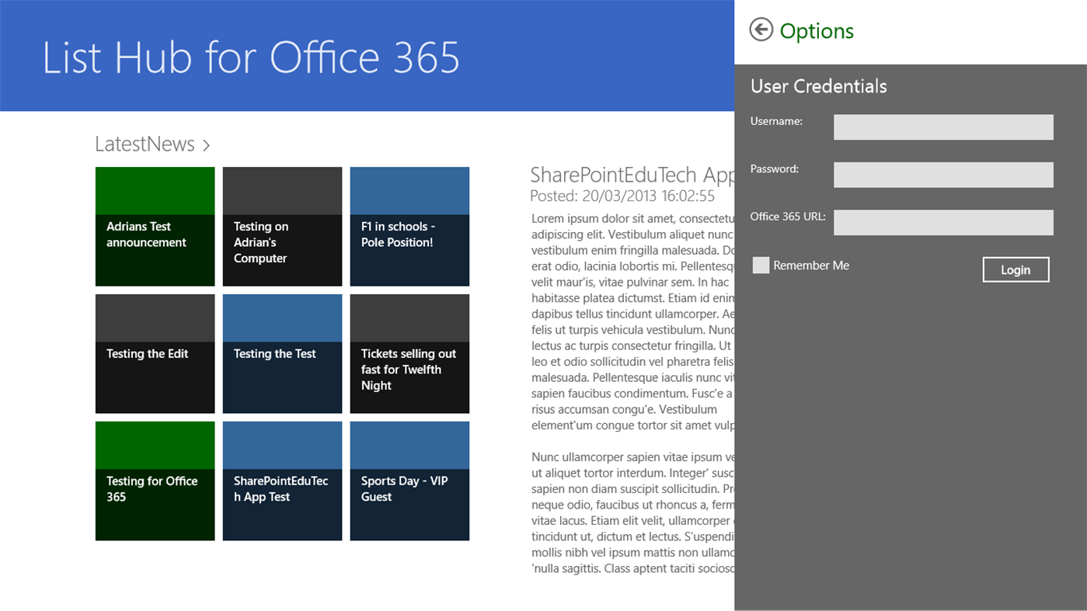Open the LatestNews section via its chevron
The width and height of the screenshot is (1087, 611).
206,144
